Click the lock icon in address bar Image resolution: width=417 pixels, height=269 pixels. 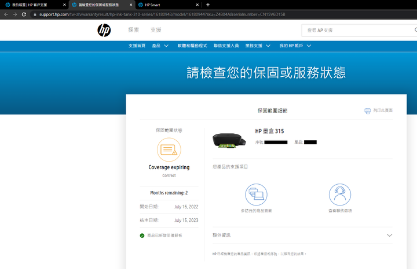click(35, 14)
